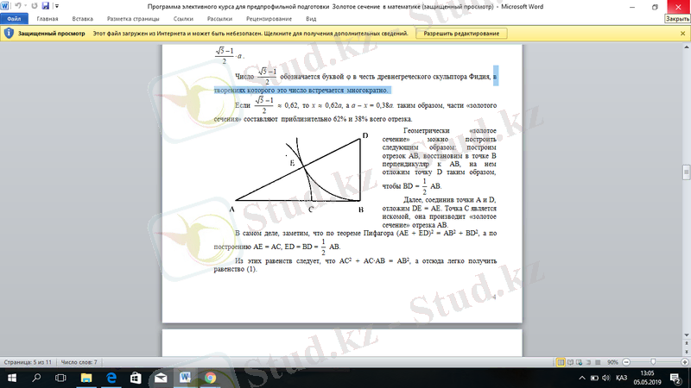Open the Разметка страницы tab

[x=133, y=19]
